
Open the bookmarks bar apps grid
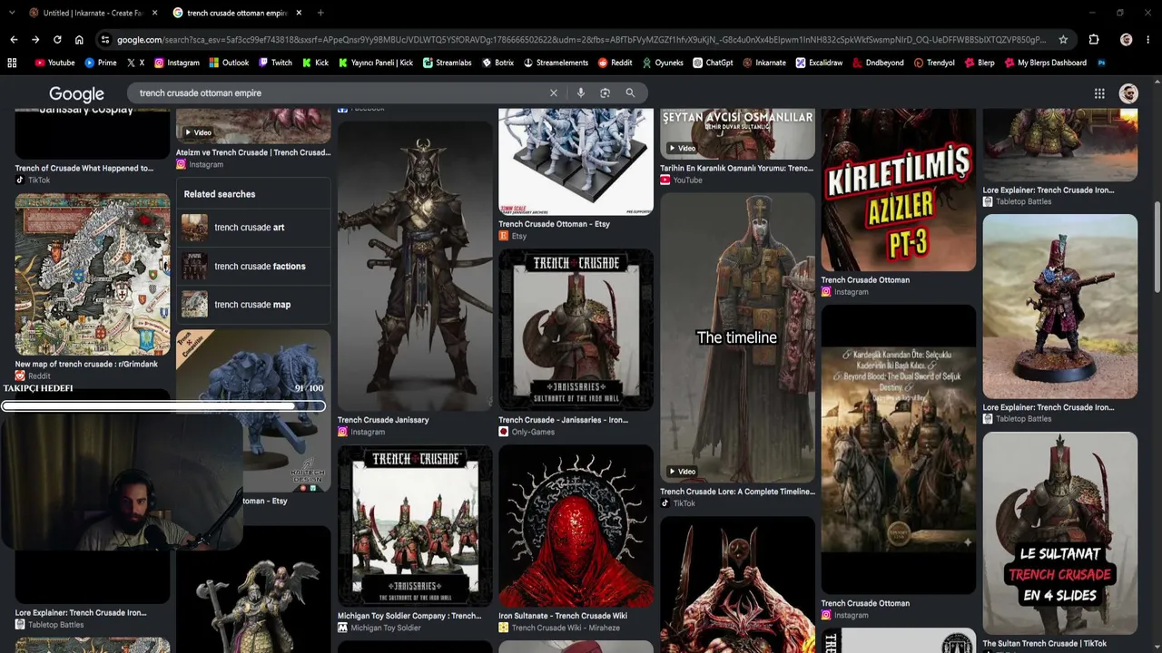12,63
